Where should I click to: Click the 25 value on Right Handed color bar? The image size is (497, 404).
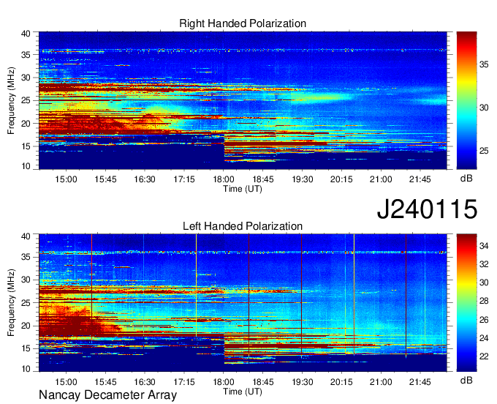coord(484,151)
